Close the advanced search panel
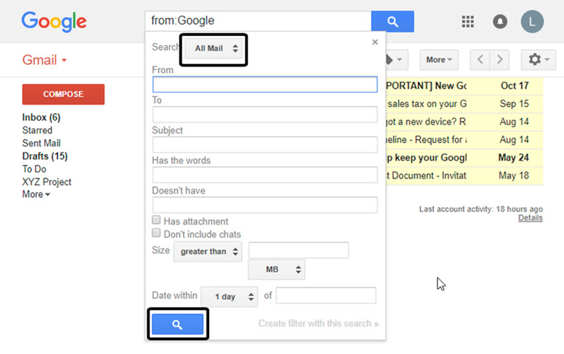 (375, 42)
